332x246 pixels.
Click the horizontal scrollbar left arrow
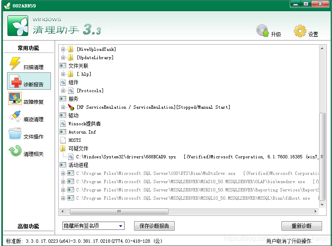pyautogui.click(x=63, y=211)
